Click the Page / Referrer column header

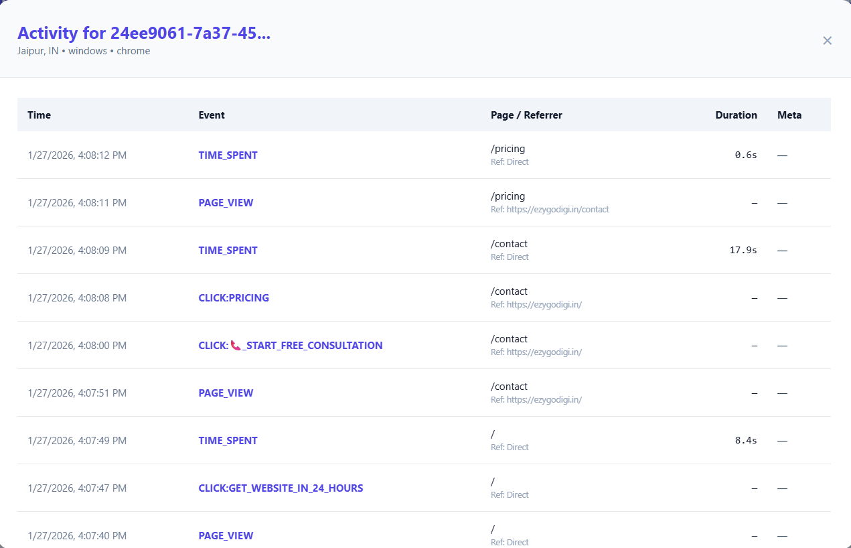point(526,115)
